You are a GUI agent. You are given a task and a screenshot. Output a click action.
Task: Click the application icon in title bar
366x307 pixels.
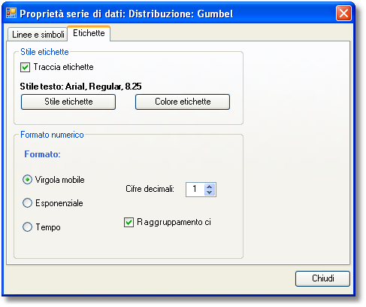11,13
